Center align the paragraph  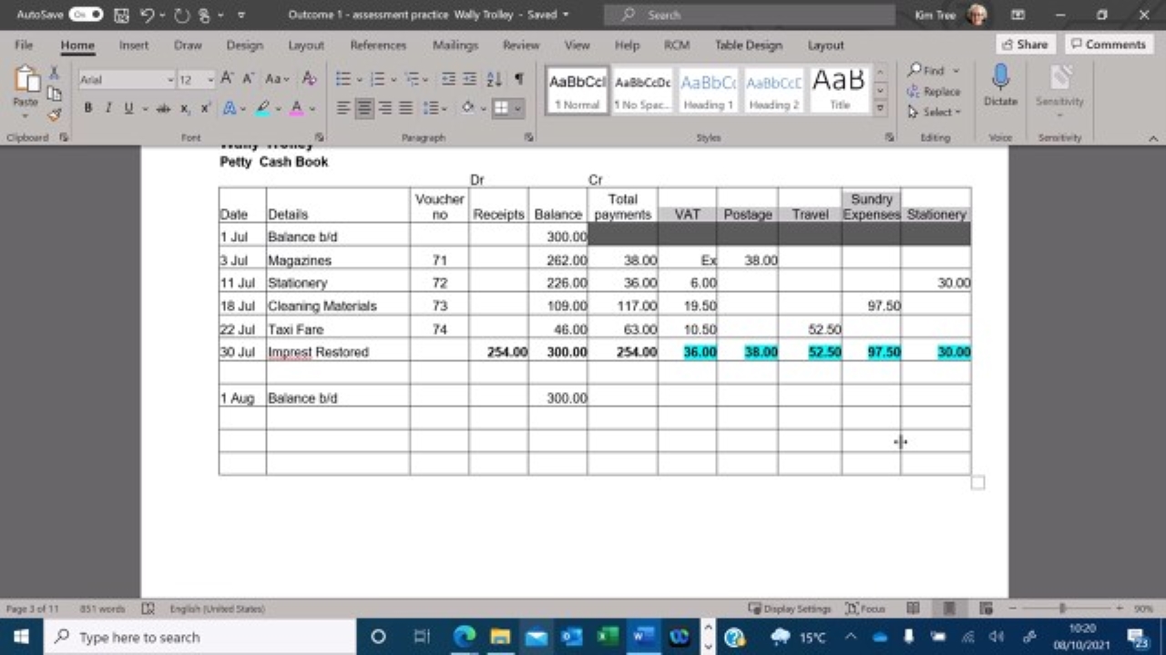(363, 108)
